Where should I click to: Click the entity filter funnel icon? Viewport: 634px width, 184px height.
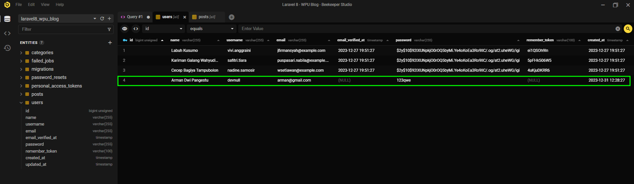(x=109, y=29)
